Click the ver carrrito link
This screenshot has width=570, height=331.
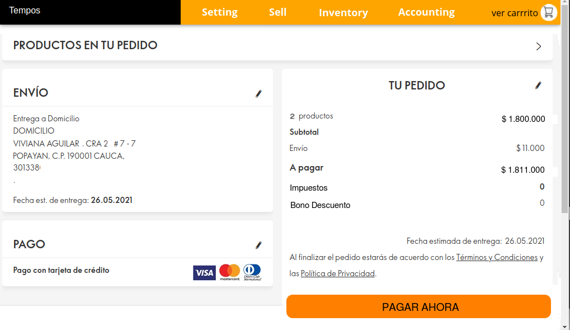[514, 13]
